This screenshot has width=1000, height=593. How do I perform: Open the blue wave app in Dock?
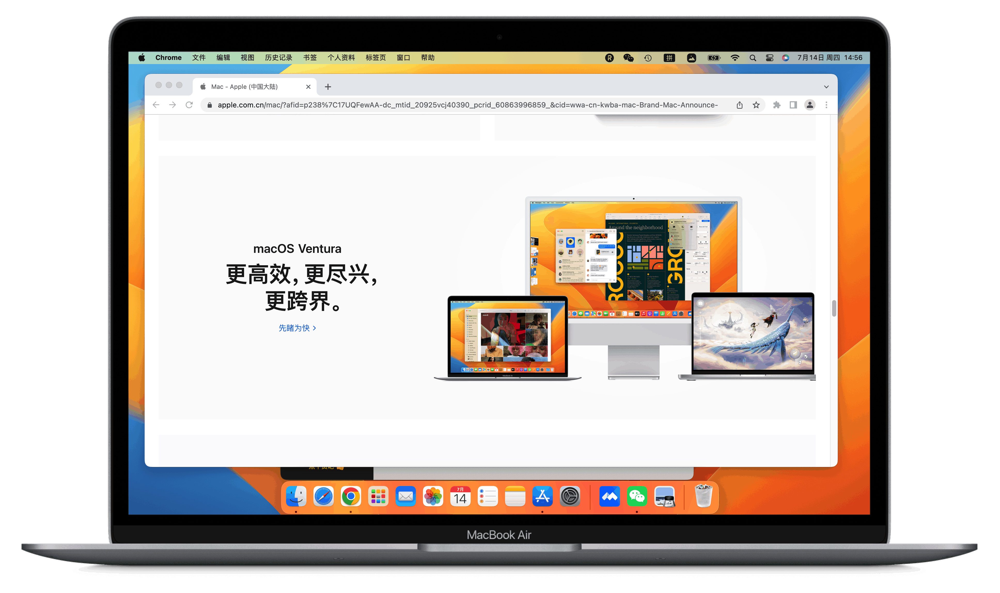[x=610, y=497]
